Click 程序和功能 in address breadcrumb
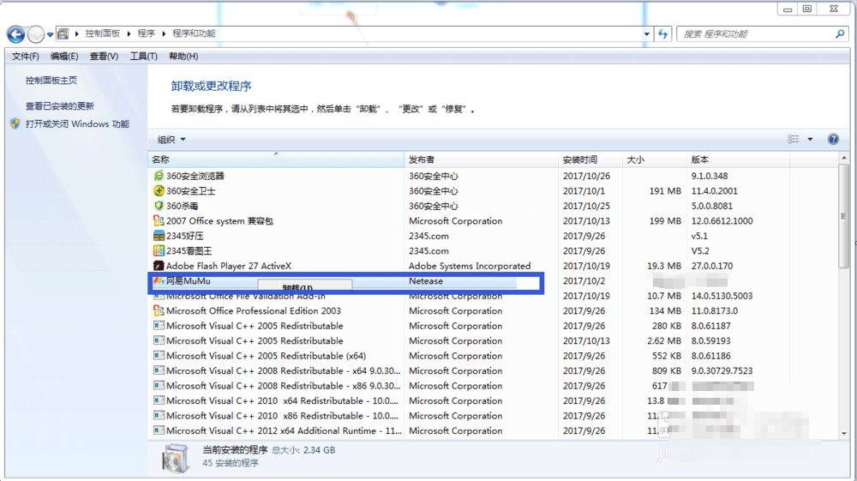This screenshot has width=857, height=481. click(194, 34)
